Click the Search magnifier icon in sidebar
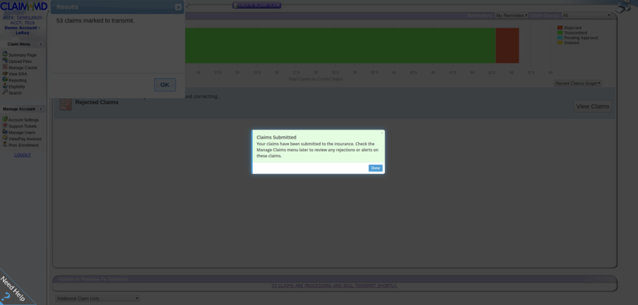The image size is (638, 305). [x=5, y=92]
